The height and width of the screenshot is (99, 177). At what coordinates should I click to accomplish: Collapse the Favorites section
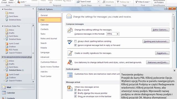(x=2, y=9)
